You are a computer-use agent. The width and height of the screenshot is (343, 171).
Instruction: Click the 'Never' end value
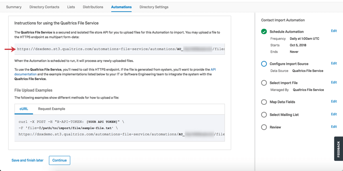pos(294,52)
